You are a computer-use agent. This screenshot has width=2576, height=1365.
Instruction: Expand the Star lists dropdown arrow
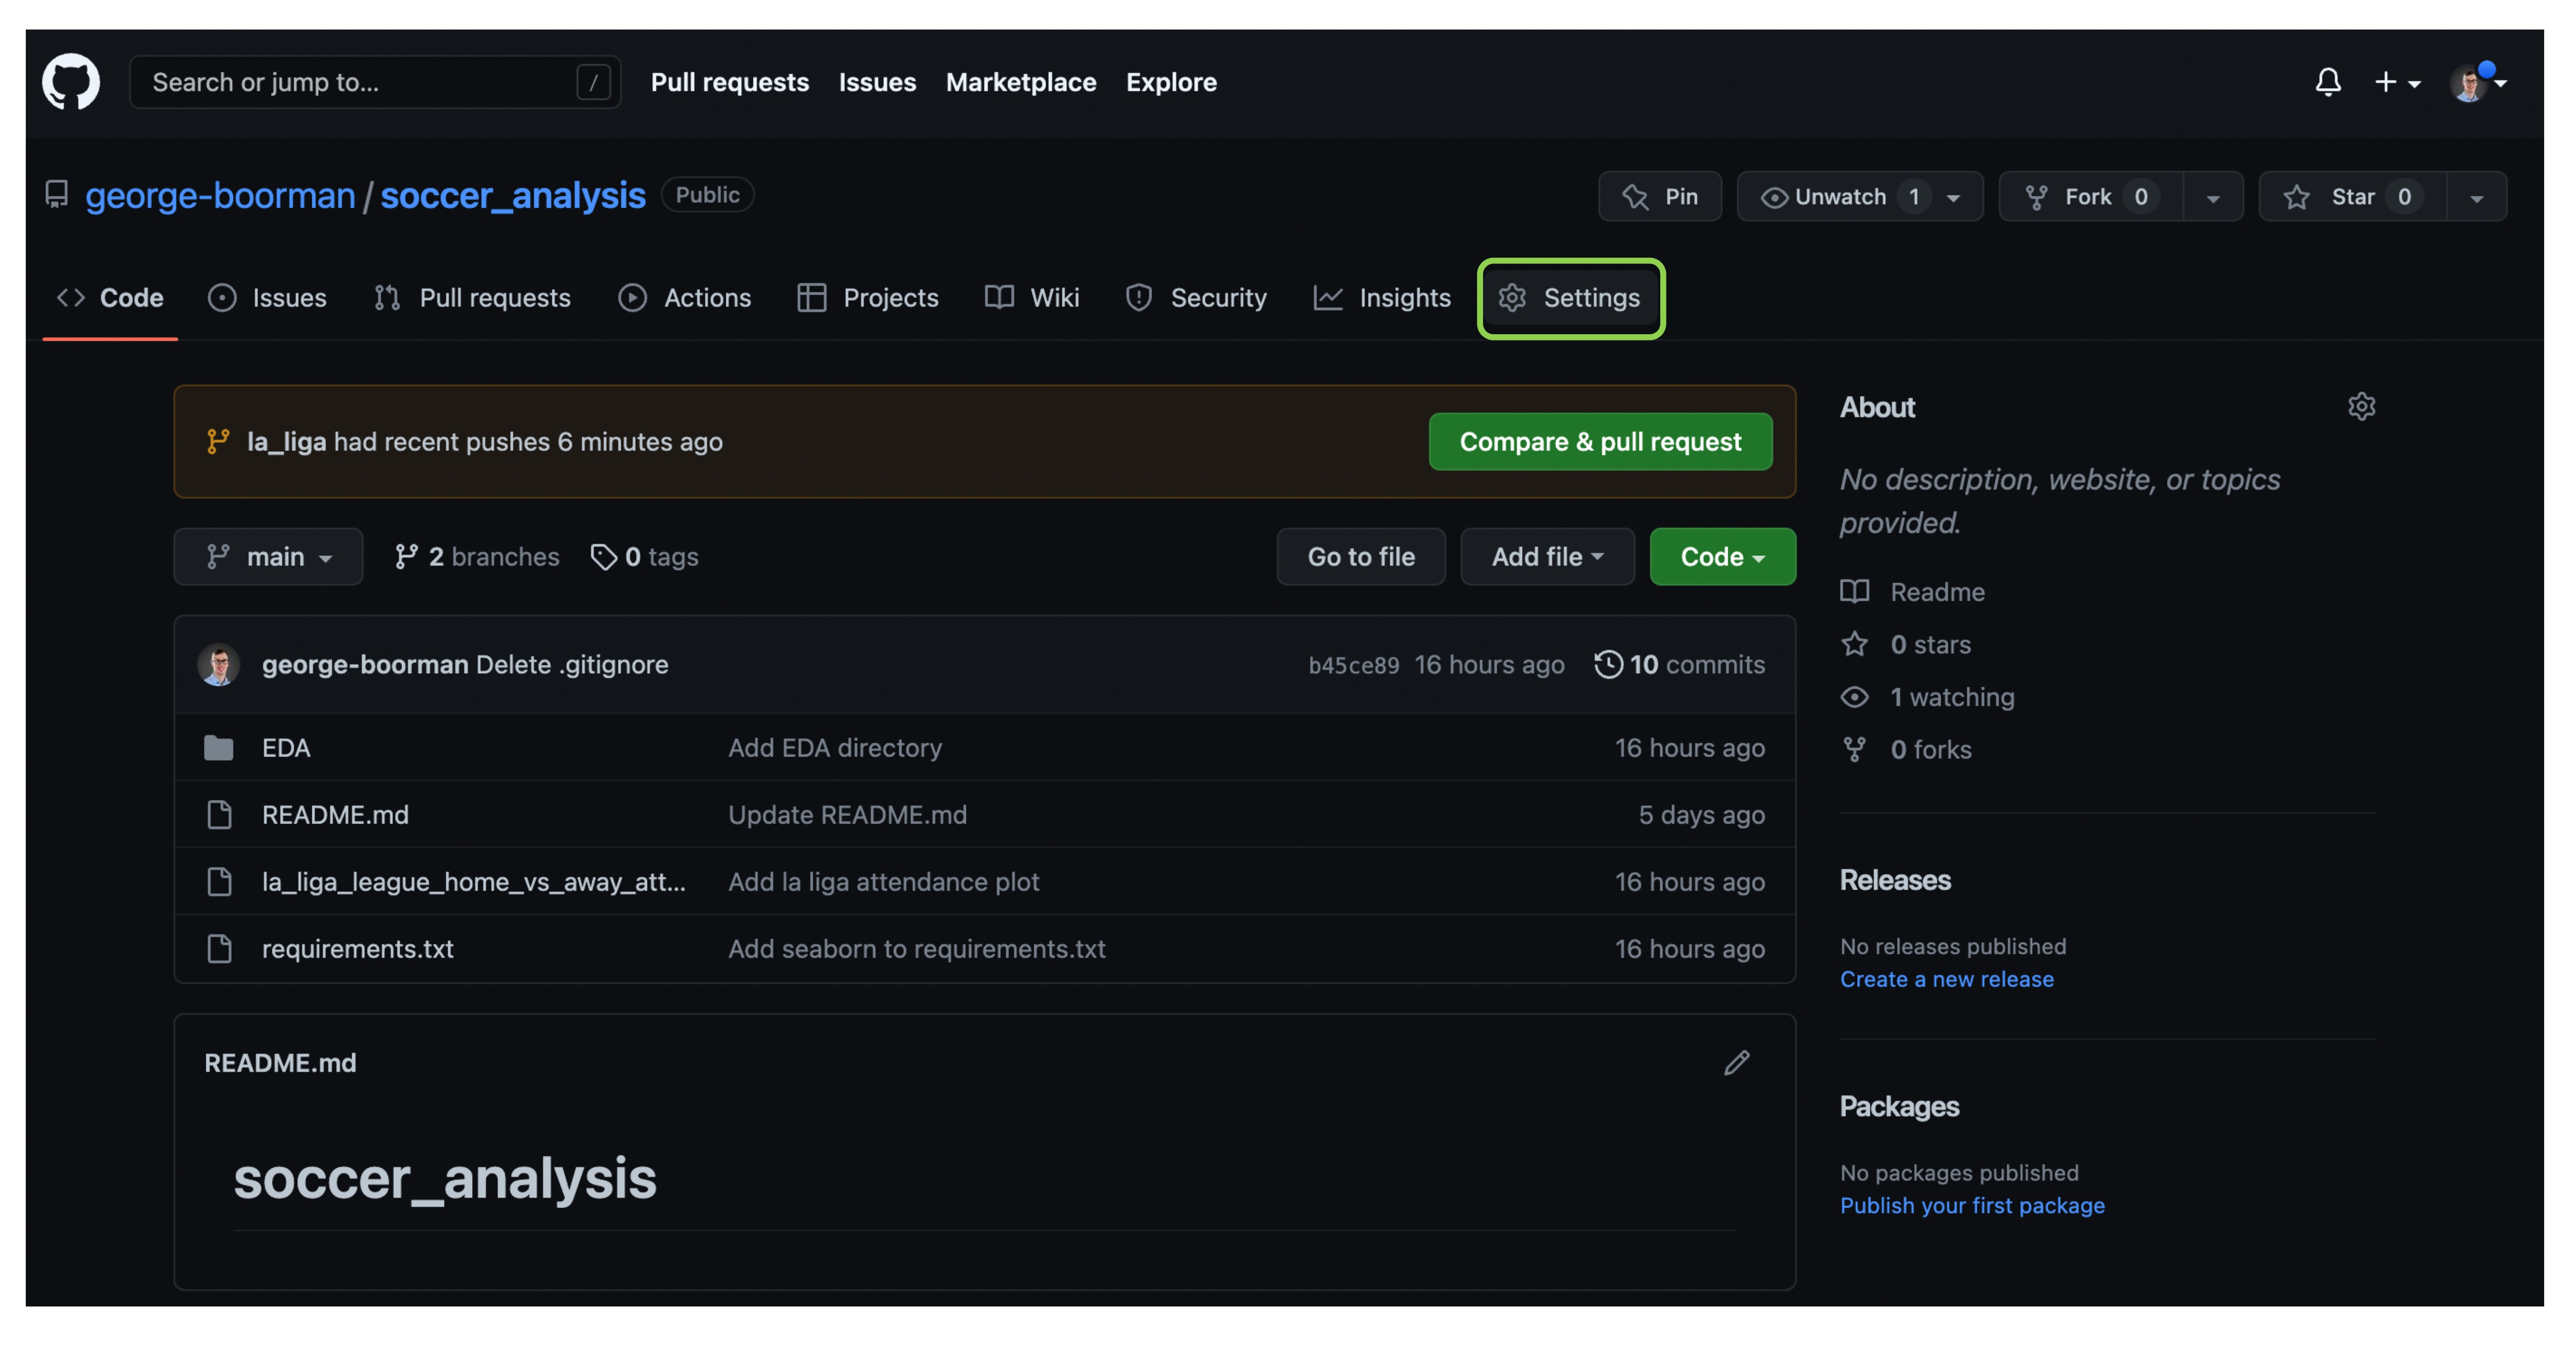coord(2477,198)
